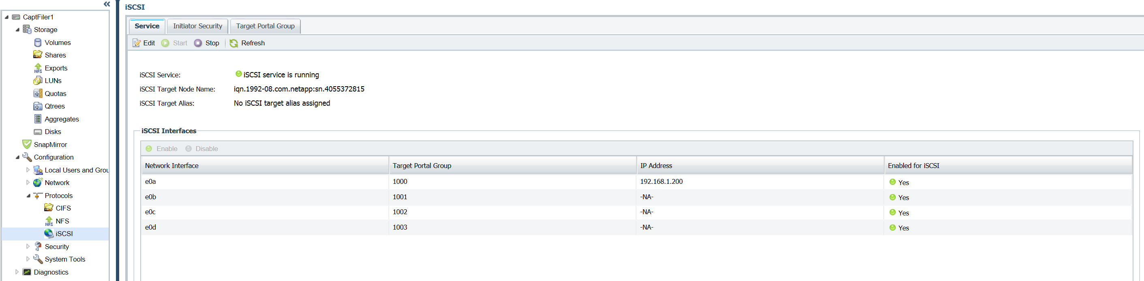The image size is (1144, 281).
Task: Open Volumes via its cylinder icon
Action: click(x=38, y=43)
